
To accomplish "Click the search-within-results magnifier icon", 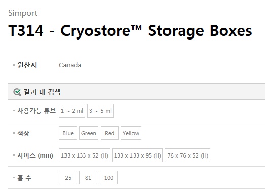I will (17, 92).
